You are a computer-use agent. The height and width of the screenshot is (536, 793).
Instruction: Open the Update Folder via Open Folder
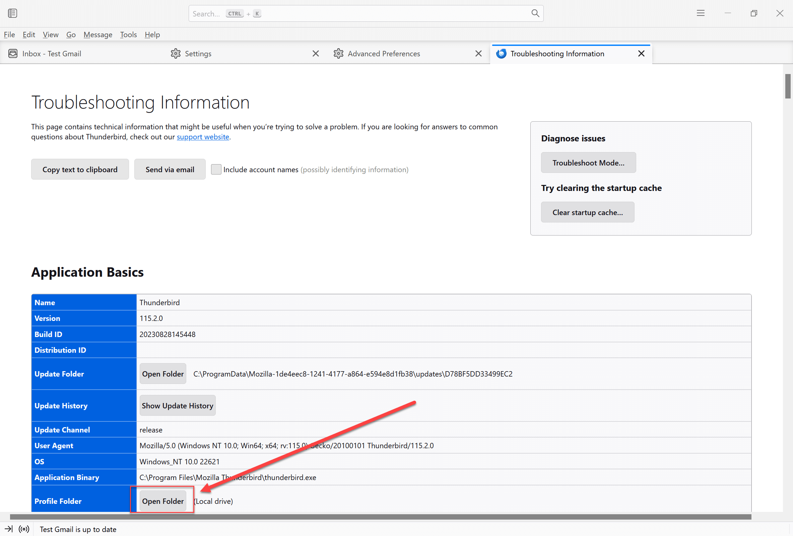click(x=163, y=374)
